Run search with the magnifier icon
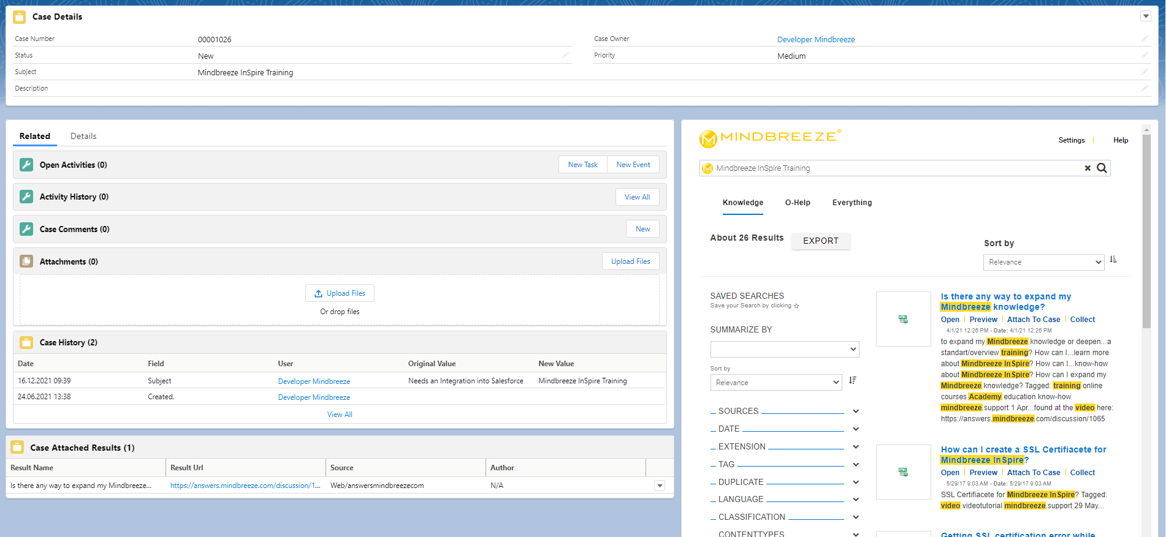Viewport: 1166px width, 537px height. click(x=1102, y=168)
